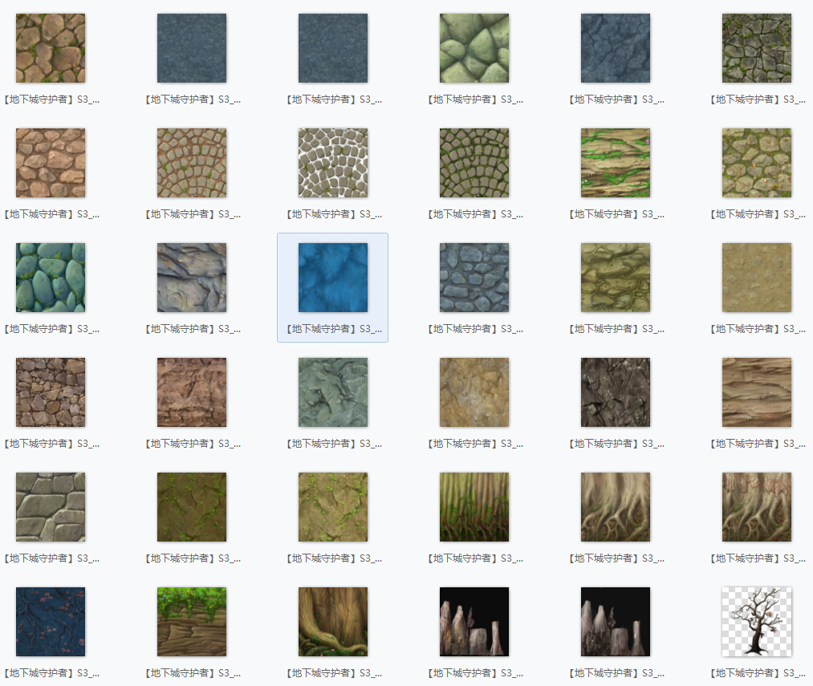Choose the large gray block stone wall
The width and height of the screenshot is (813, 686).
point(51,507)
